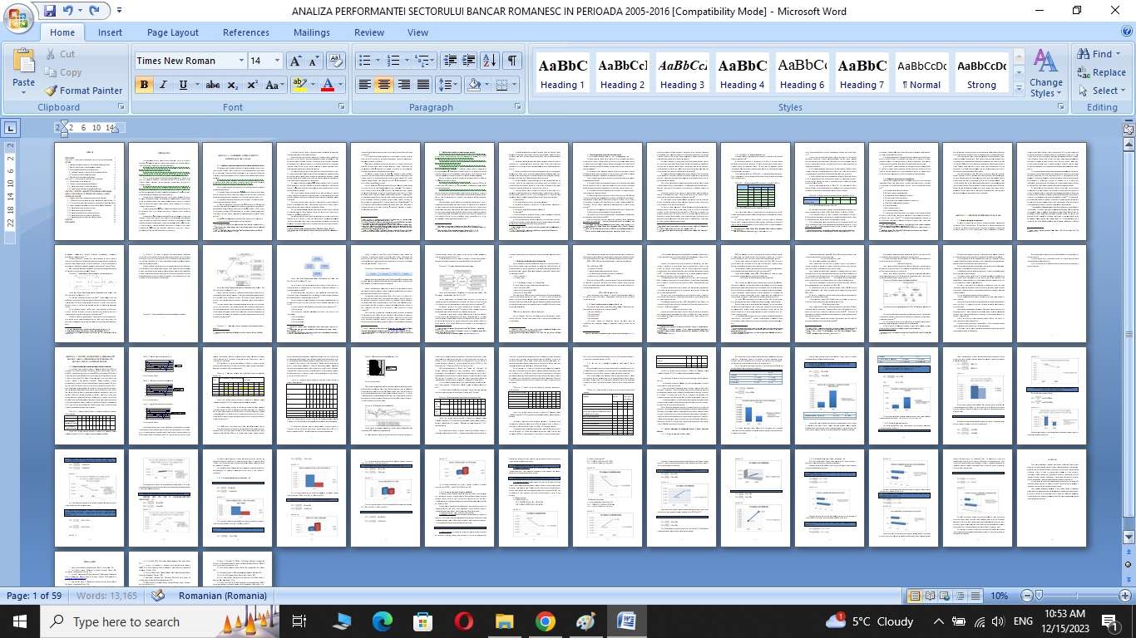Click the Sort A-Z icon

pyautogui.click(x=490, y=61)
